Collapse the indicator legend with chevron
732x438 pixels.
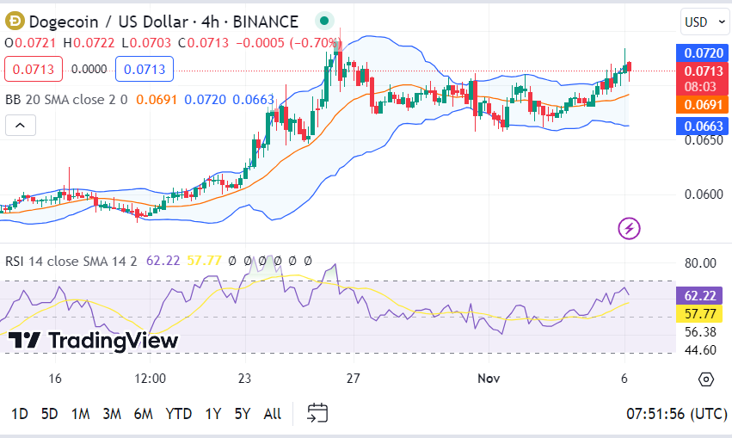pyautogui.click(x=21, y=126)
